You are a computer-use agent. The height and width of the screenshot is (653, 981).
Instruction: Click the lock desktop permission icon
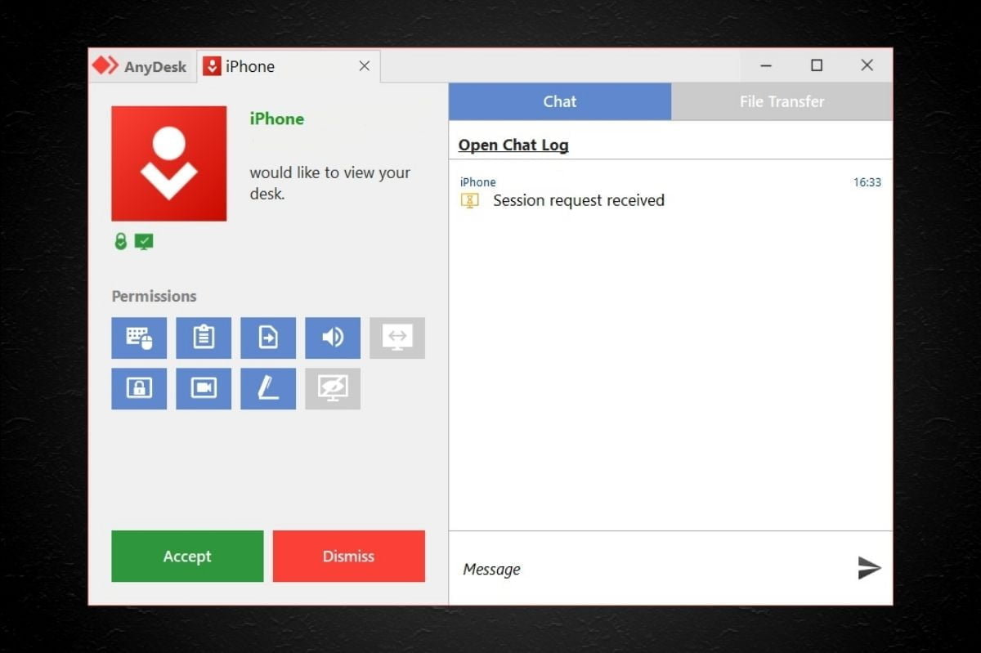point(139,388)
